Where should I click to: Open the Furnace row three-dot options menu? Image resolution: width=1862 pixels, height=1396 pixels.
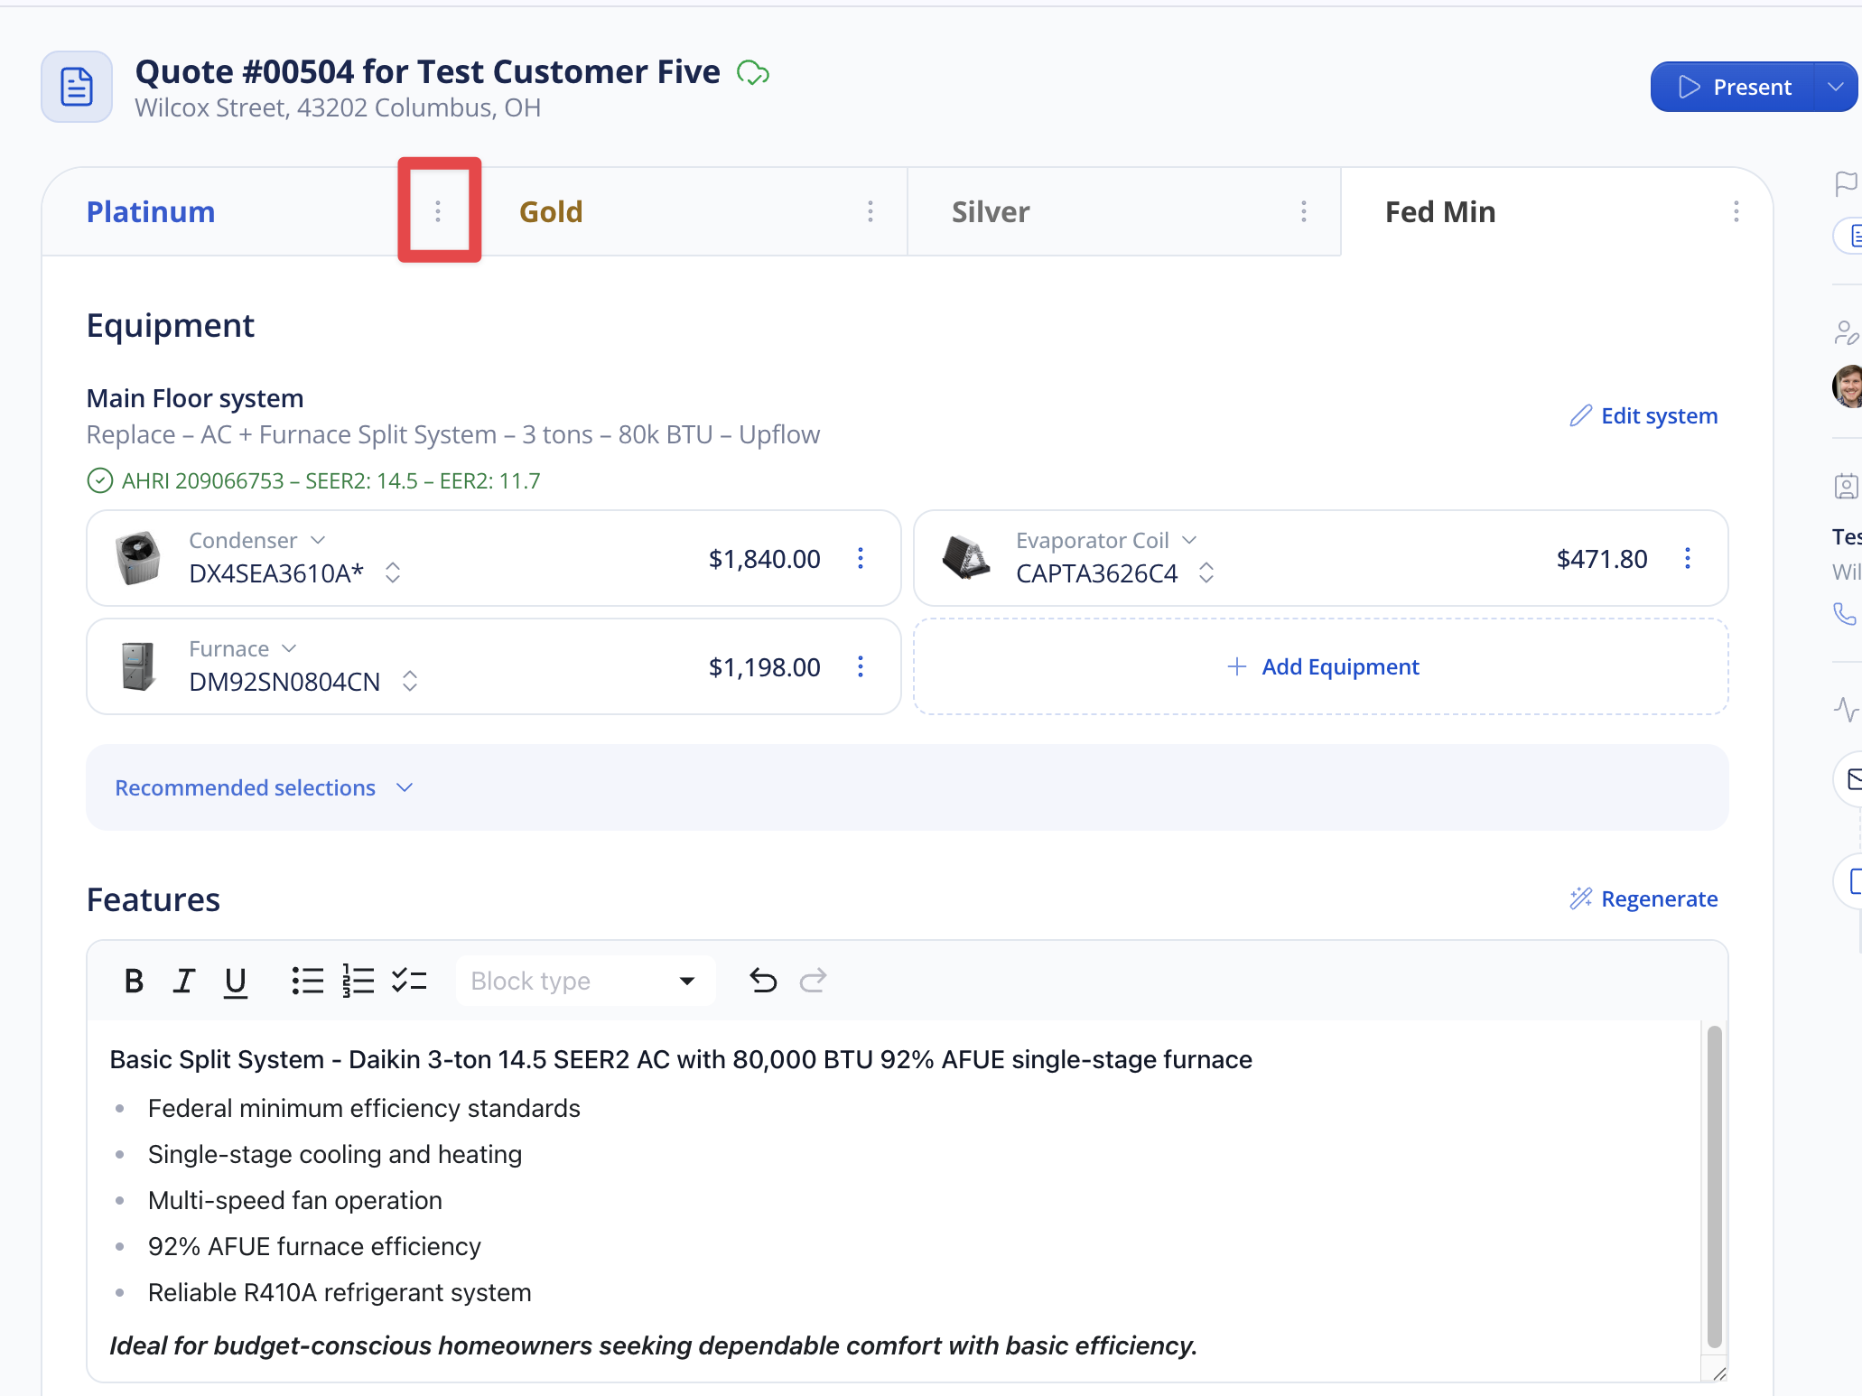(861, 666)
